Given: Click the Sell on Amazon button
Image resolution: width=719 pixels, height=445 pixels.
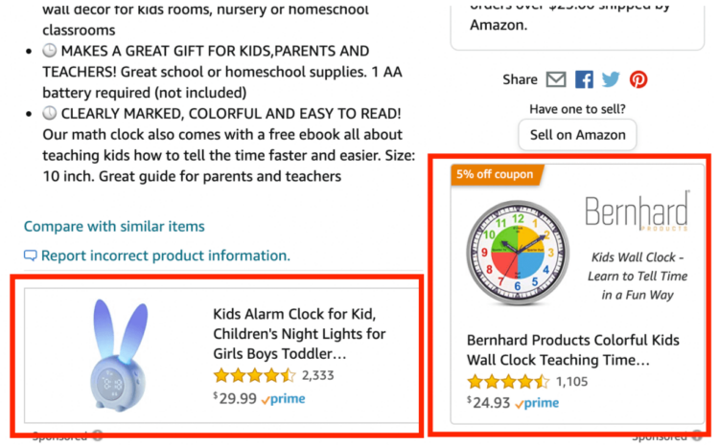Looking at the screenshot, I should [x=577, y=135].
